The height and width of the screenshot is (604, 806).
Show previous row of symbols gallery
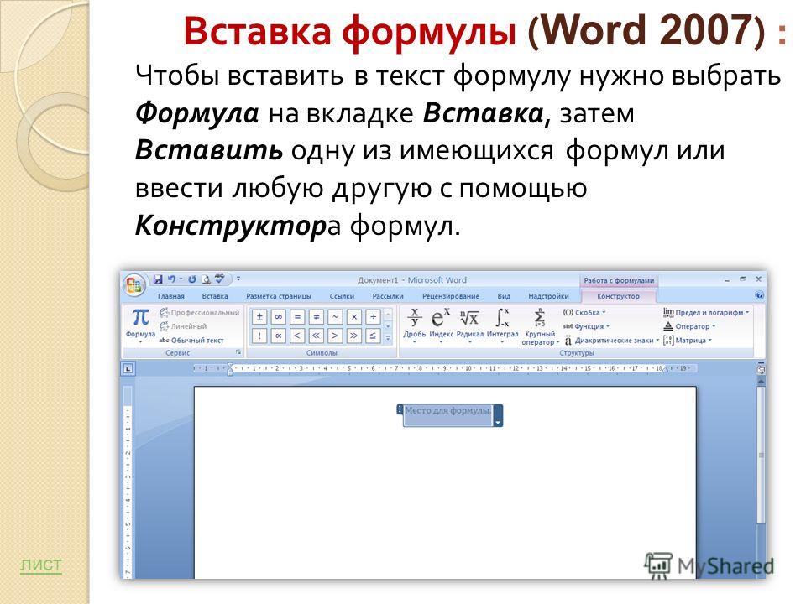click(388, 315)
